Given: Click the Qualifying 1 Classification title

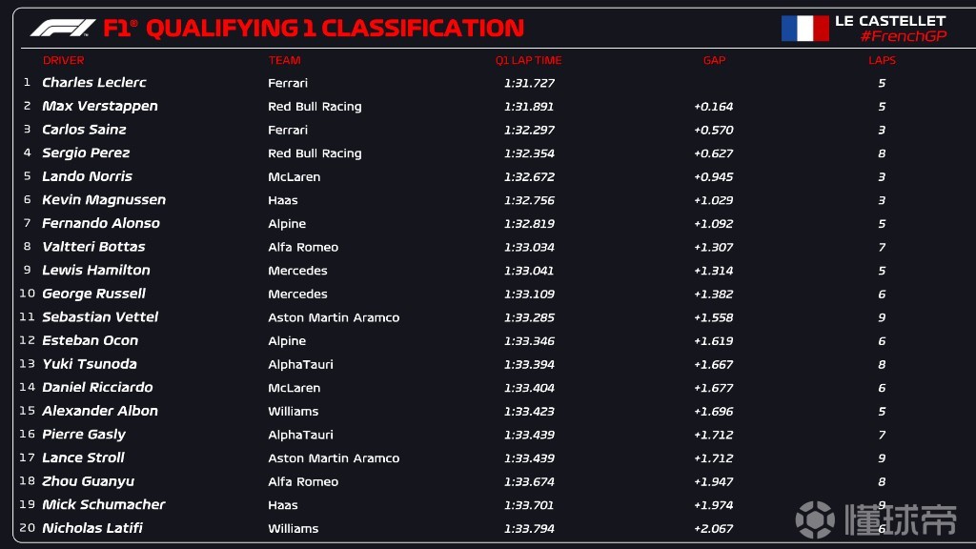Looking at the screenshot, I should click(x=335, y=28).
